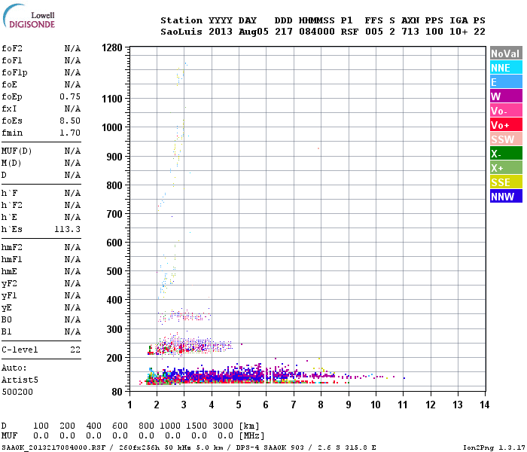Click the B0 parameter label
This screenshot has height=452, width=527.
point(6,320)
